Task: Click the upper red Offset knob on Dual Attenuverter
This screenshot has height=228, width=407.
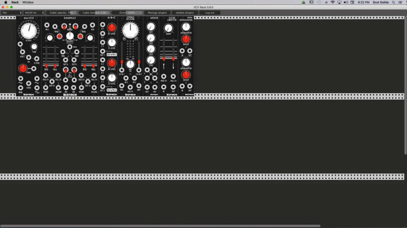Action: pos(186,39)
